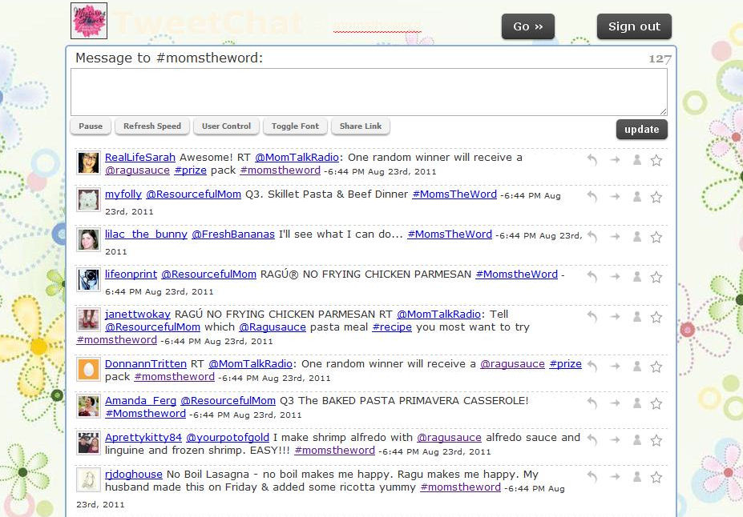Open lilac_the_bunny username link

click(x=146, y=234)
